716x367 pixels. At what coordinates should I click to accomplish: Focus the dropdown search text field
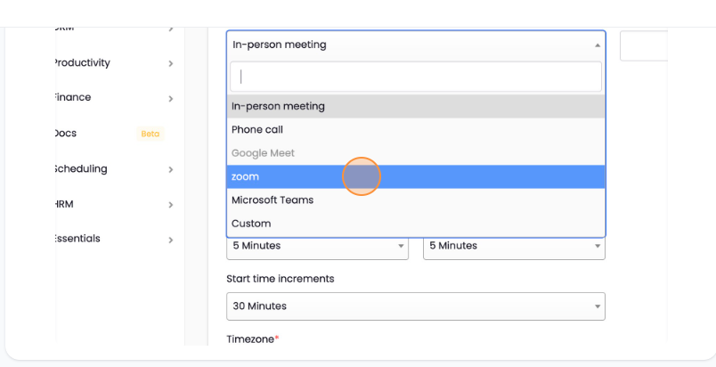click(415, 77)
